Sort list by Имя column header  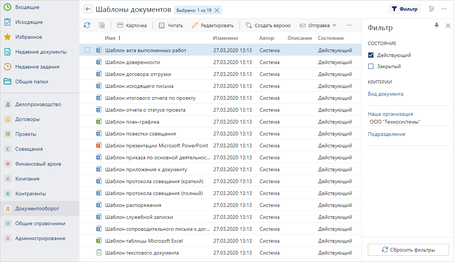coord(110,38)
